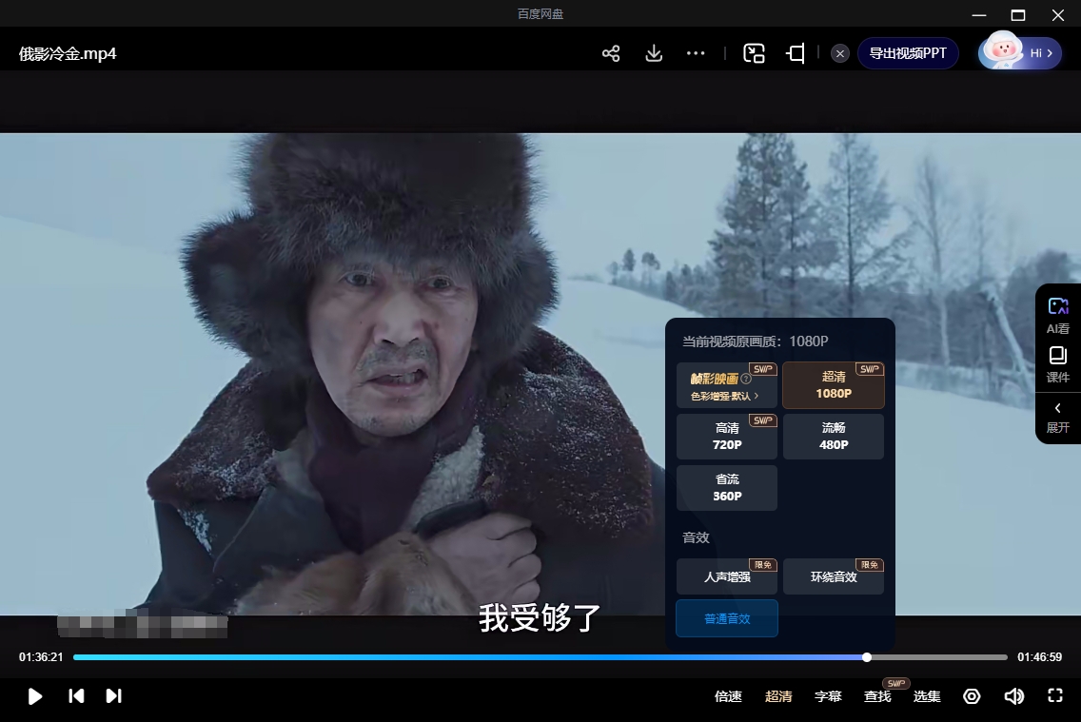Open the three-dot more options menu
1081x722 pixels.
696,53
